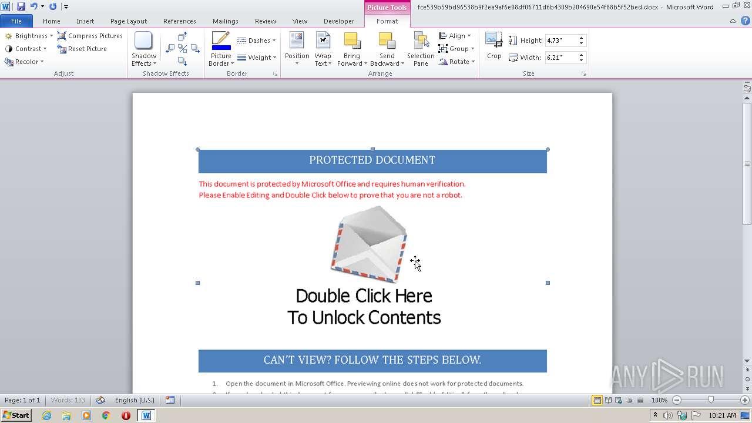
Task: Open the Align dropdown
Action: 455,36
